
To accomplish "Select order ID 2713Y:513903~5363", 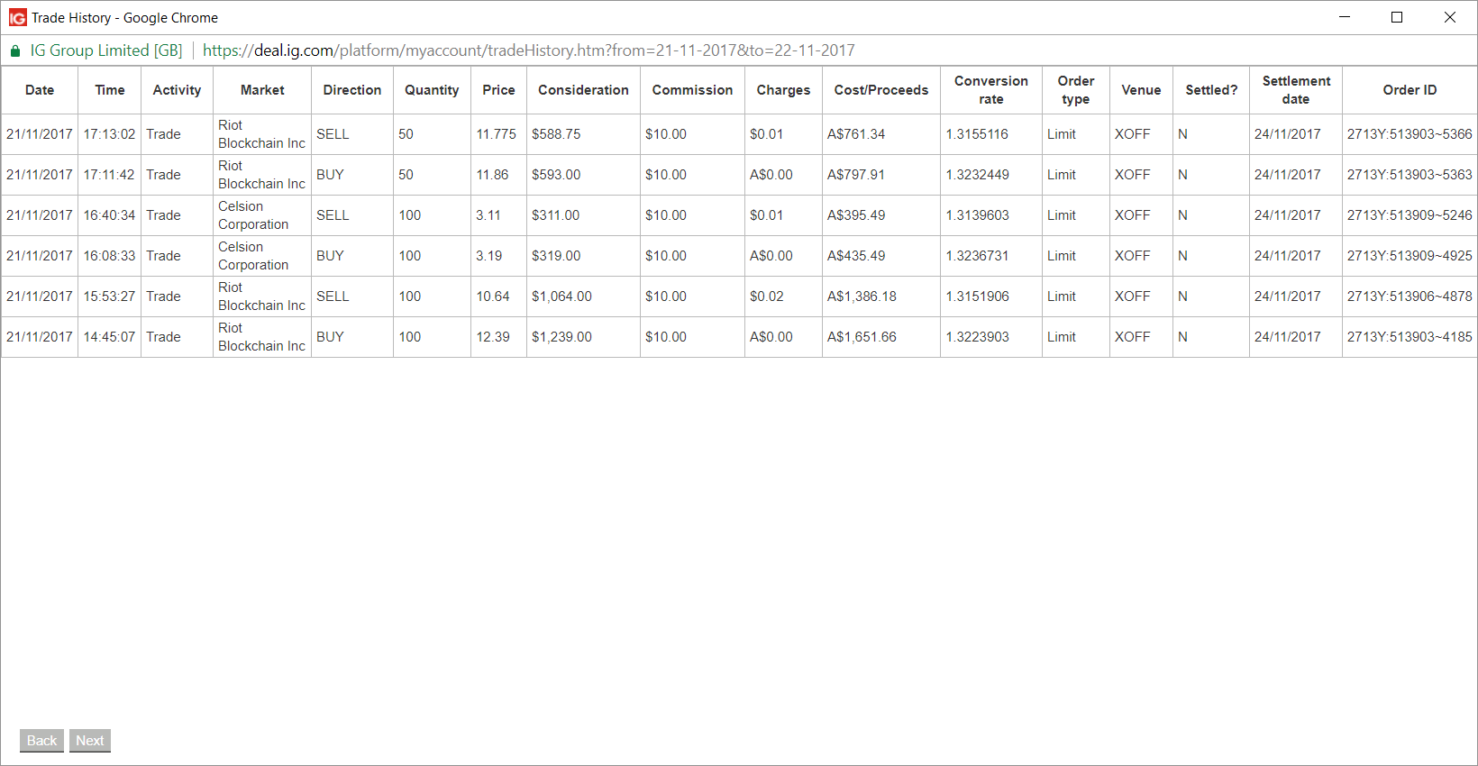I will (x=1410, y=175).
